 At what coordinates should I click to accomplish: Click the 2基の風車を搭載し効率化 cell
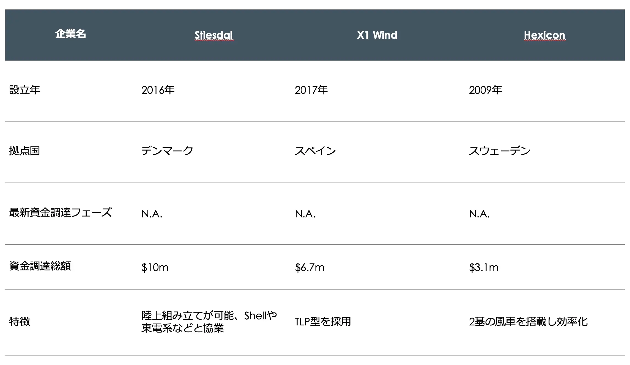(x=528, y=321)
